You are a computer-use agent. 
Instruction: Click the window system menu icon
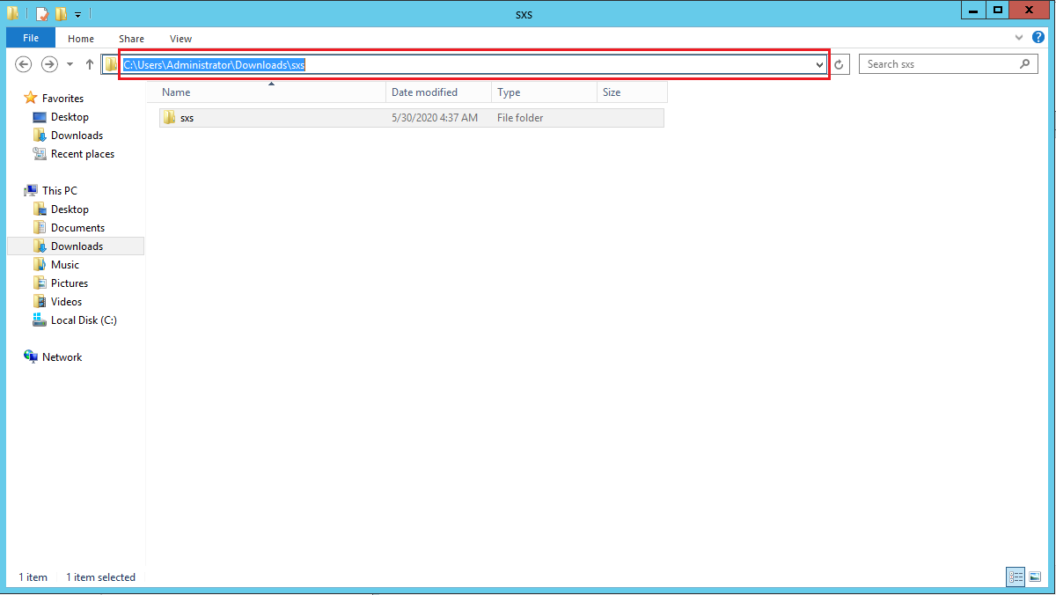coord(13,13)
